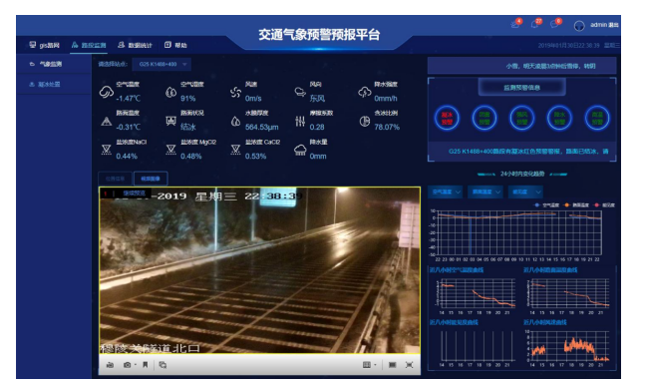Click the 24-hour trend line chart
The image size is (645, 385).
coord(519,234)
